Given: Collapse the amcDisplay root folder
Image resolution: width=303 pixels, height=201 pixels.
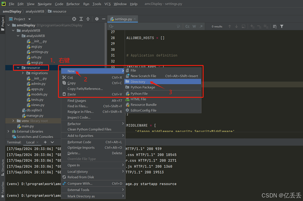Looking at the screenshot, I should (x=8, y=25).
